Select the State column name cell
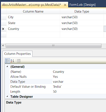The image size is (106, 112). (33, 23)
